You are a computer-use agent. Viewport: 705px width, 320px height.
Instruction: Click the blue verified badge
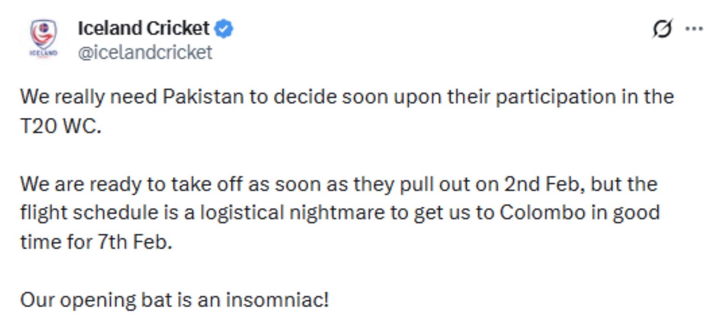pos(224,29)
